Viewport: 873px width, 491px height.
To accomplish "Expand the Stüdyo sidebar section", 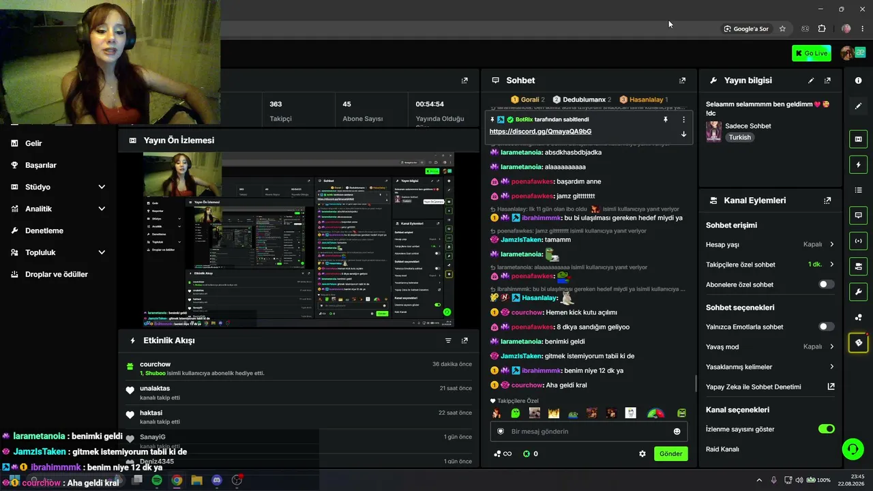I will [x=58, y=187].
